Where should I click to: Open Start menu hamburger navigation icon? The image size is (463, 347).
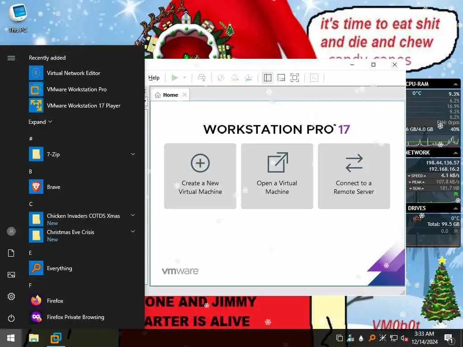pyautogui.click(x=11, y=58)
